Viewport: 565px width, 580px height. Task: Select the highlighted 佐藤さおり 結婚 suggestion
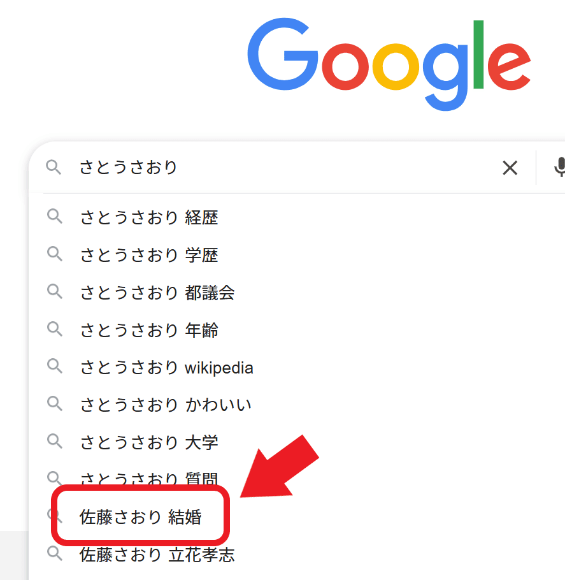140,518
